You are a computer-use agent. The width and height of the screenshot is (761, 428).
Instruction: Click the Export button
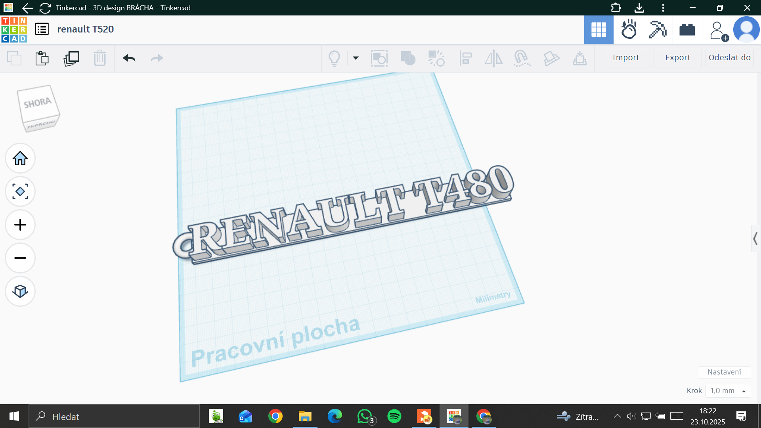tap(678, 58)
